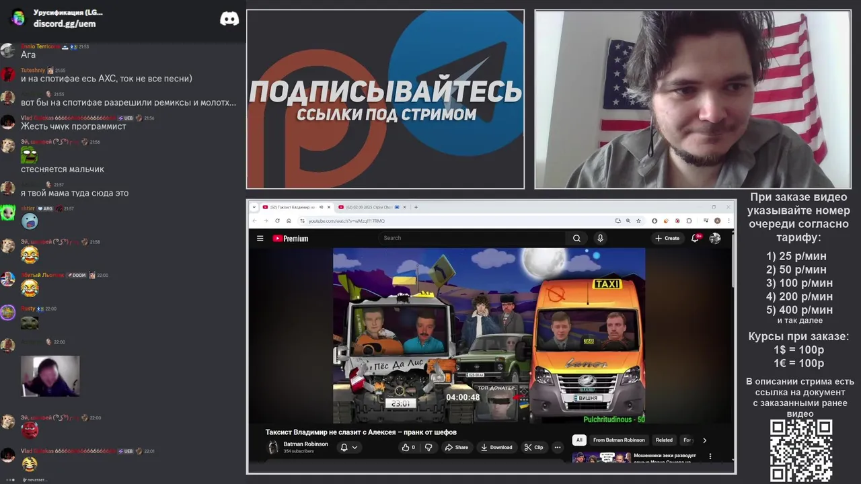Open three-dot menu of suggested video Мошенники зеки
This screenshot has height=484, width=861.
[x=710, y=456]
